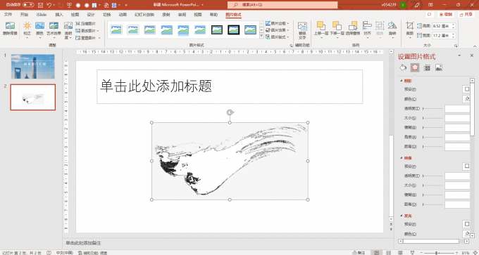Click the width (宽度) input field

coord(444,36)
